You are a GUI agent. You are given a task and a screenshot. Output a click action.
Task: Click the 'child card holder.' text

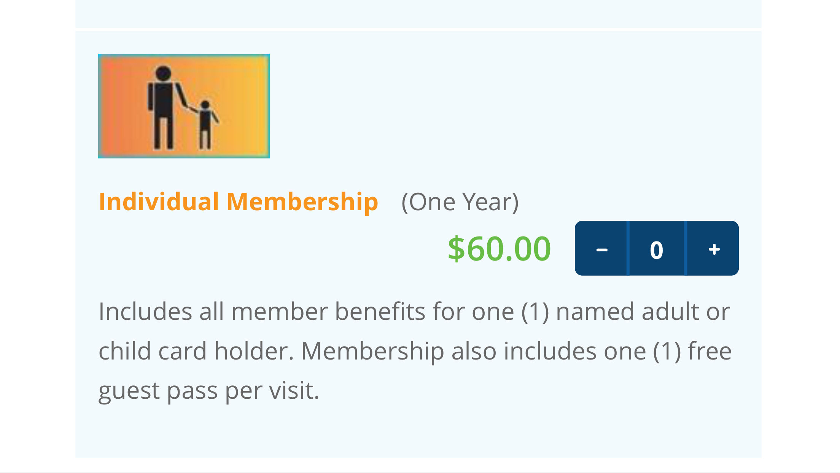(x=196, y=351)
